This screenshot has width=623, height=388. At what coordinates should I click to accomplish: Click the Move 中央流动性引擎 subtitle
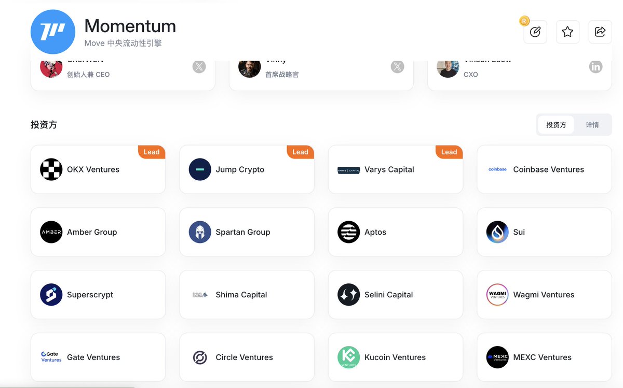[x=123, y=43]
